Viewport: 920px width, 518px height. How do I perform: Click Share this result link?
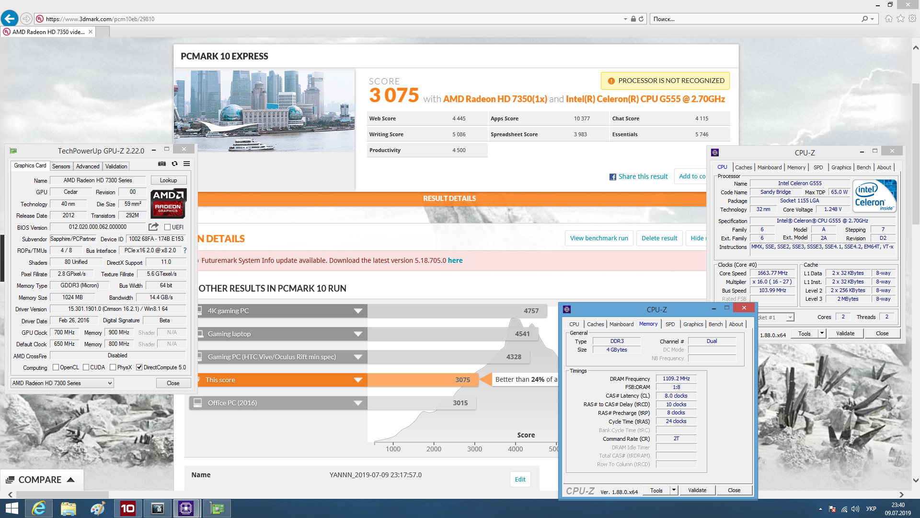pyautogui.click(x=643, y=177)
